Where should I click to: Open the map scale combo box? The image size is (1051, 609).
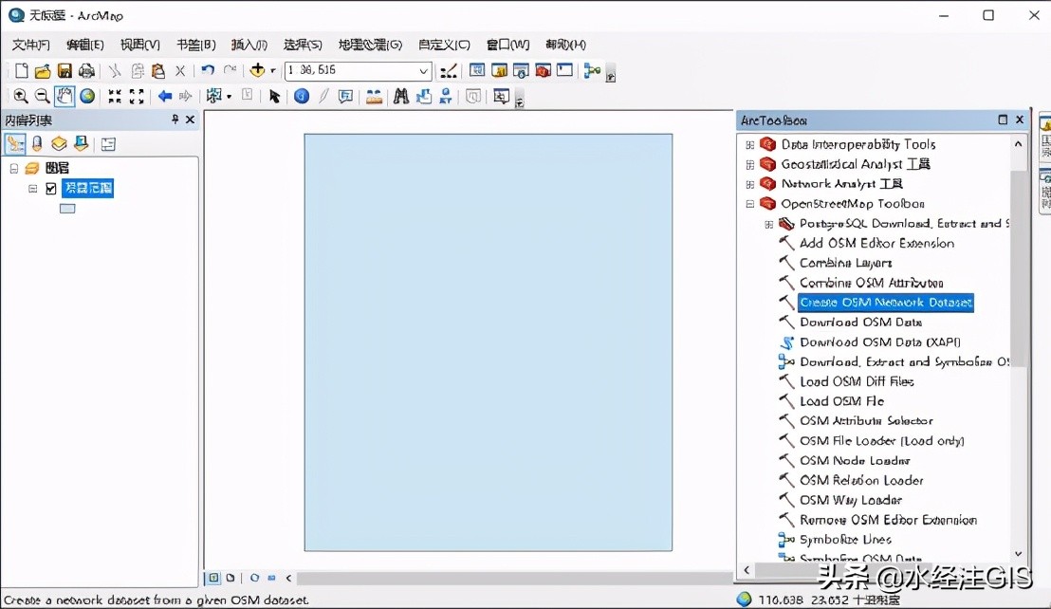click(358, 70)
